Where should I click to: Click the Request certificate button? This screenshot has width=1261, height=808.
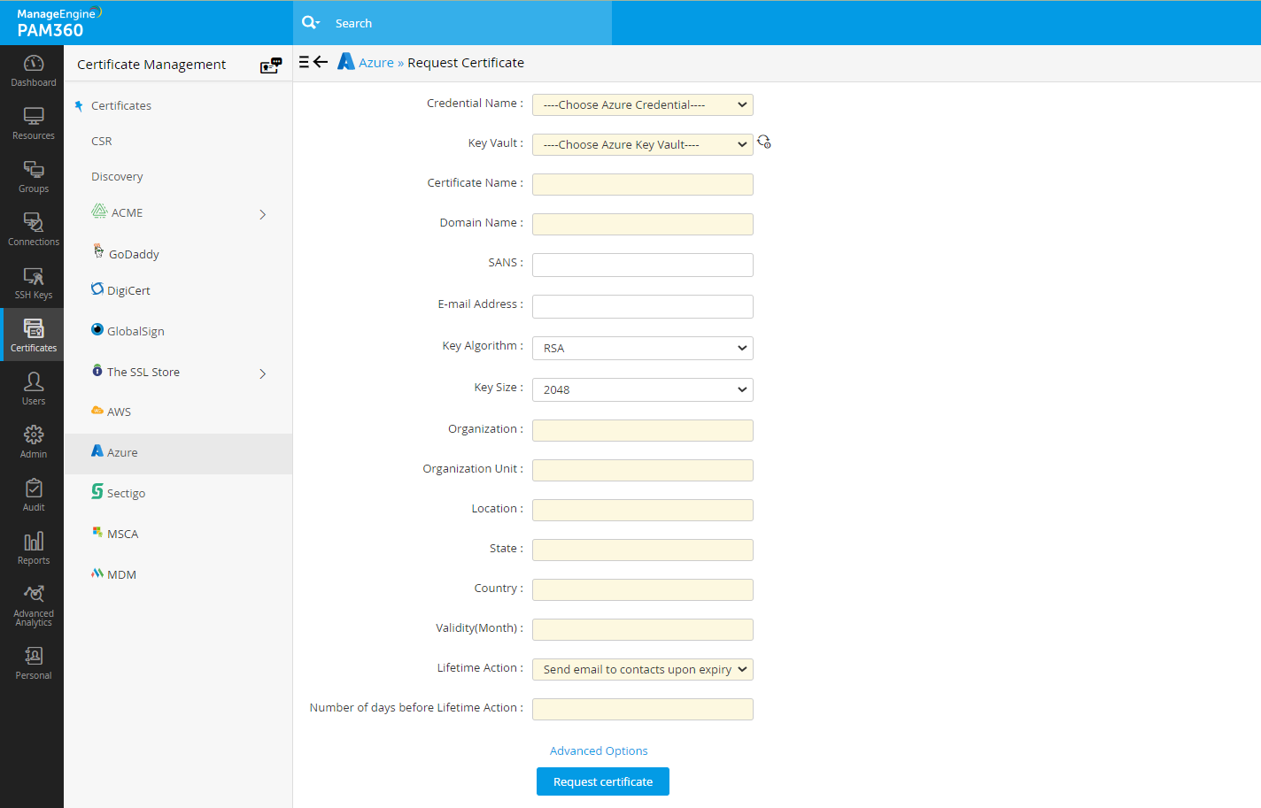602,781
